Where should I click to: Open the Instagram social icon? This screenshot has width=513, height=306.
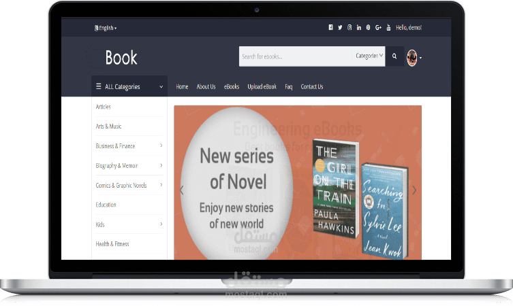click(x=349, y=27)
